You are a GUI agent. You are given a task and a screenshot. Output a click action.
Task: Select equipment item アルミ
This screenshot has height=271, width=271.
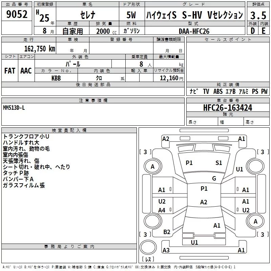click(x=244, y=91)
